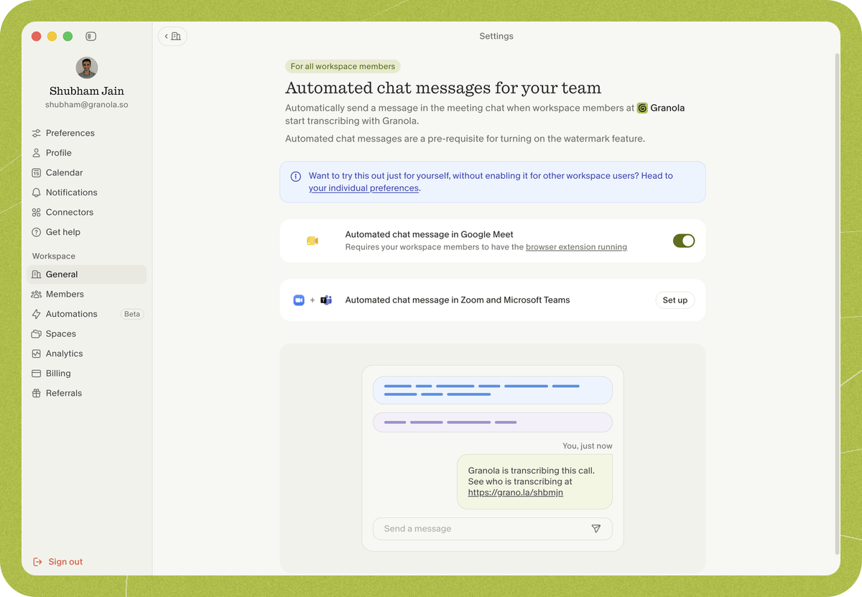Open Billing settings
This screenshot has height=597, width=862.
tap(87, 374)
